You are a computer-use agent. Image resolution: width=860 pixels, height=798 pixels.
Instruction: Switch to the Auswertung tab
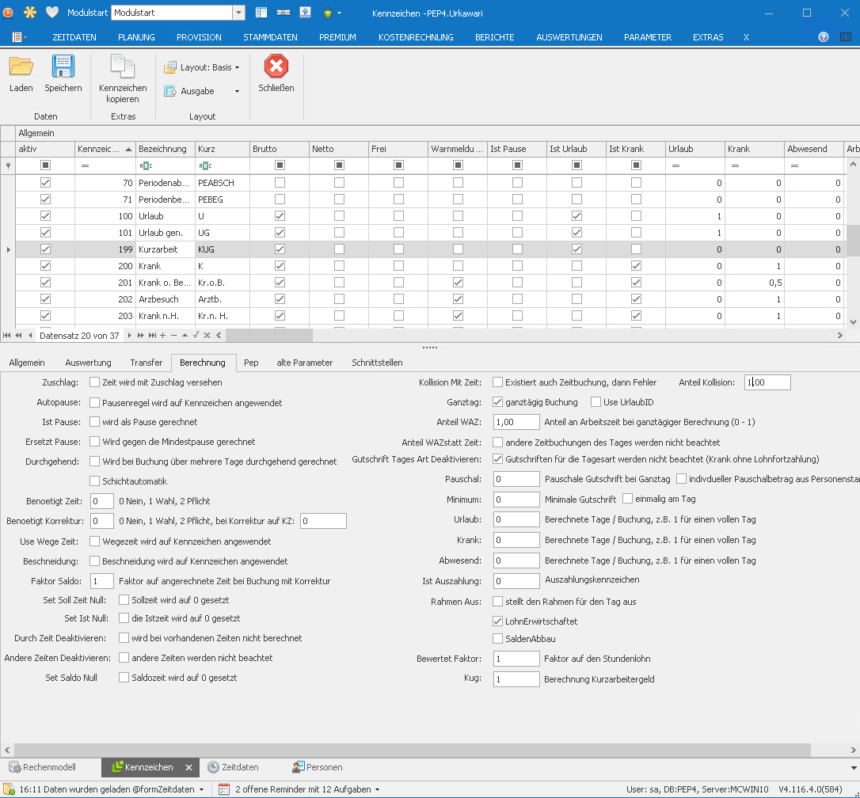coord(88,363)
